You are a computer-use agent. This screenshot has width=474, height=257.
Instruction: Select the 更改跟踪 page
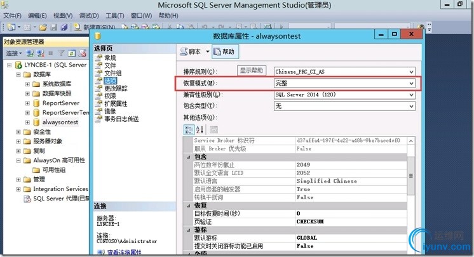click(116, 88)
